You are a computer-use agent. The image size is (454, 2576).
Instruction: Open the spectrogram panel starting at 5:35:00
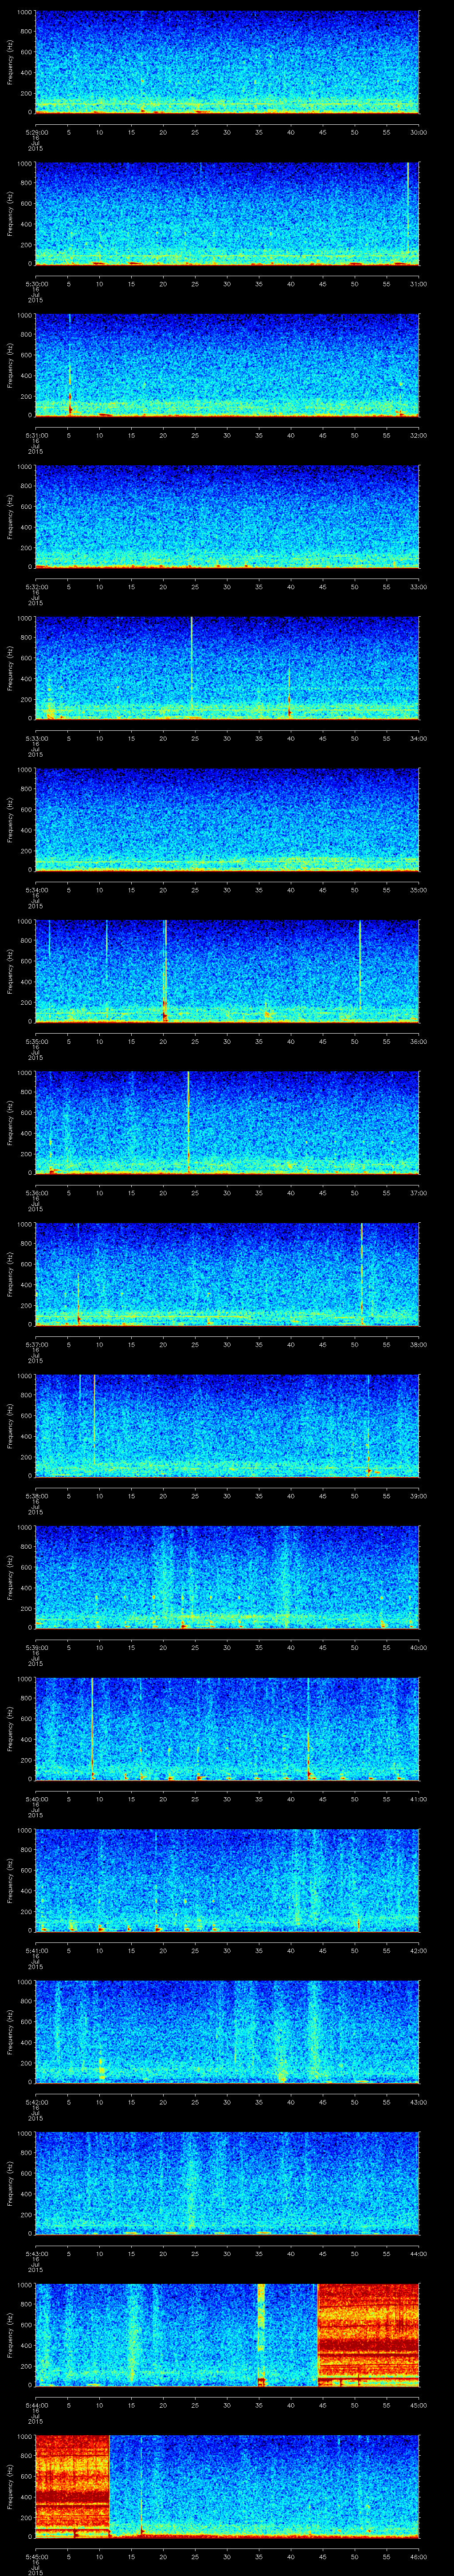click(x=227, y=971)
